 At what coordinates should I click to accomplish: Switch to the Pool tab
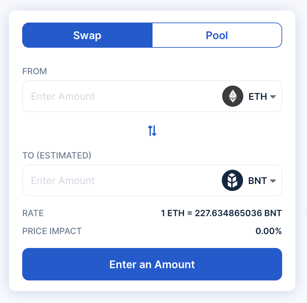(x=217, y=35)
